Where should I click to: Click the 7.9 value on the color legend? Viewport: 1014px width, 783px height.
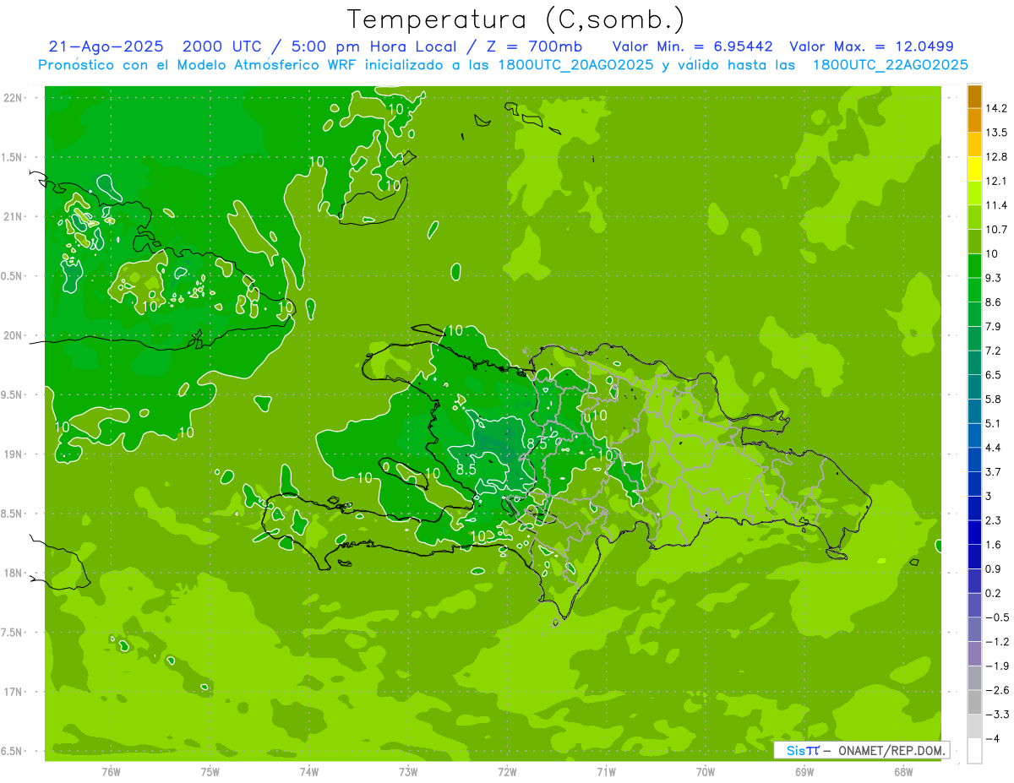point(994,327)
